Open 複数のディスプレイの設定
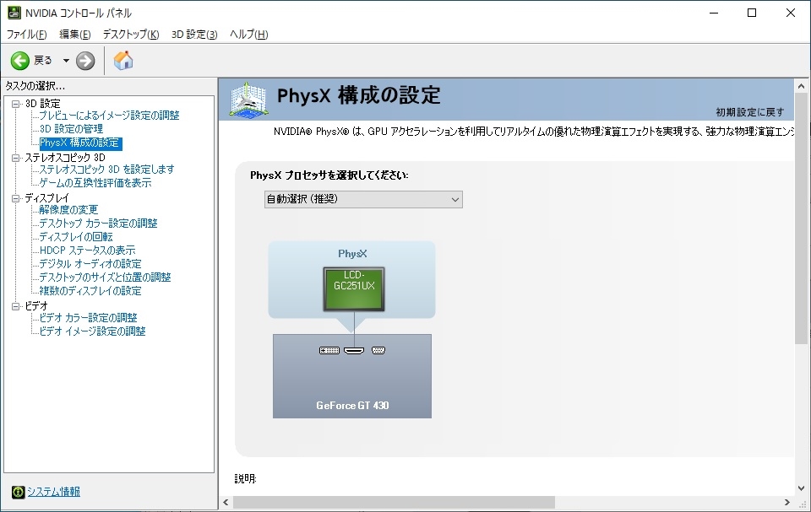 [90, 291]
